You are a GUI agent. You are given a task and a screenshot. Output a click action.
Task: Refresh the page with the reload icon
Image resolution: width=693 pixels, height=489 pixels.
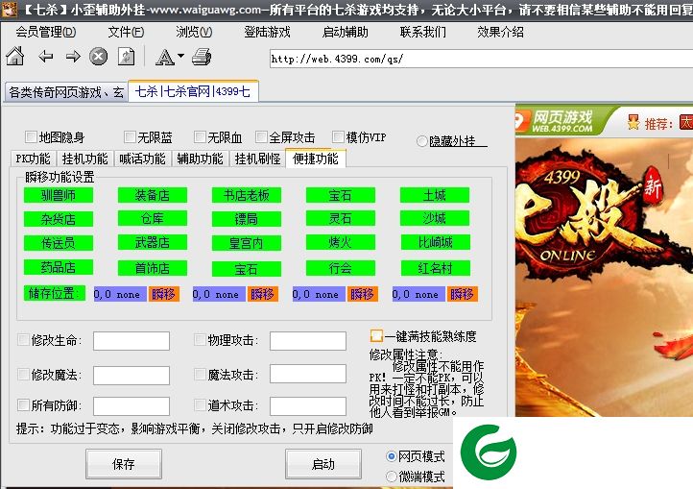(126, 57)
